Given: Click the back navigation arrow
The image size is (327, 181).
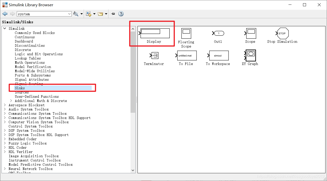Looking at the screenshot, I should [x=5, y=14].
